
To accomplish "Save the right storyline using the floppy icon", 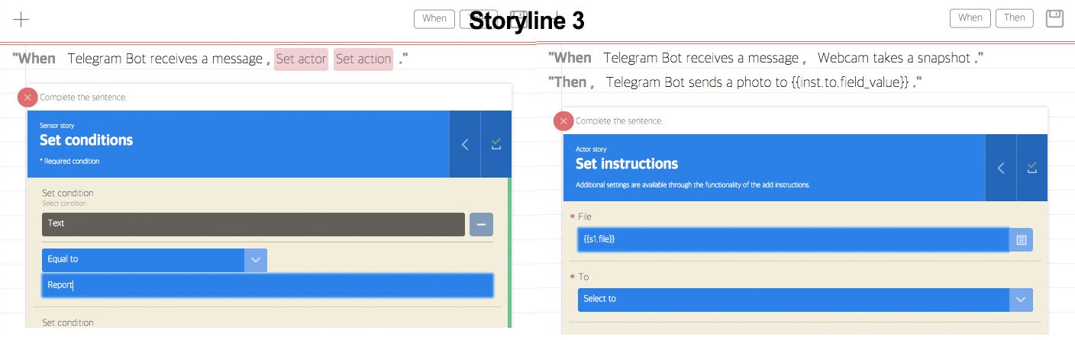I will pyautogui.click(x=1055, y=18).
